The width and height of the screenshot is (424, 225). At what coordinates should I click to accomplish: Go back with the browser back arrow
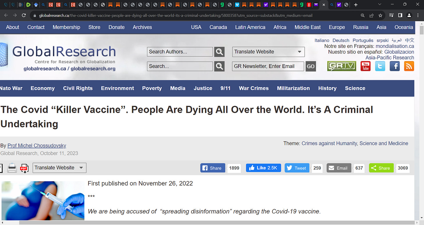point(6,15)
